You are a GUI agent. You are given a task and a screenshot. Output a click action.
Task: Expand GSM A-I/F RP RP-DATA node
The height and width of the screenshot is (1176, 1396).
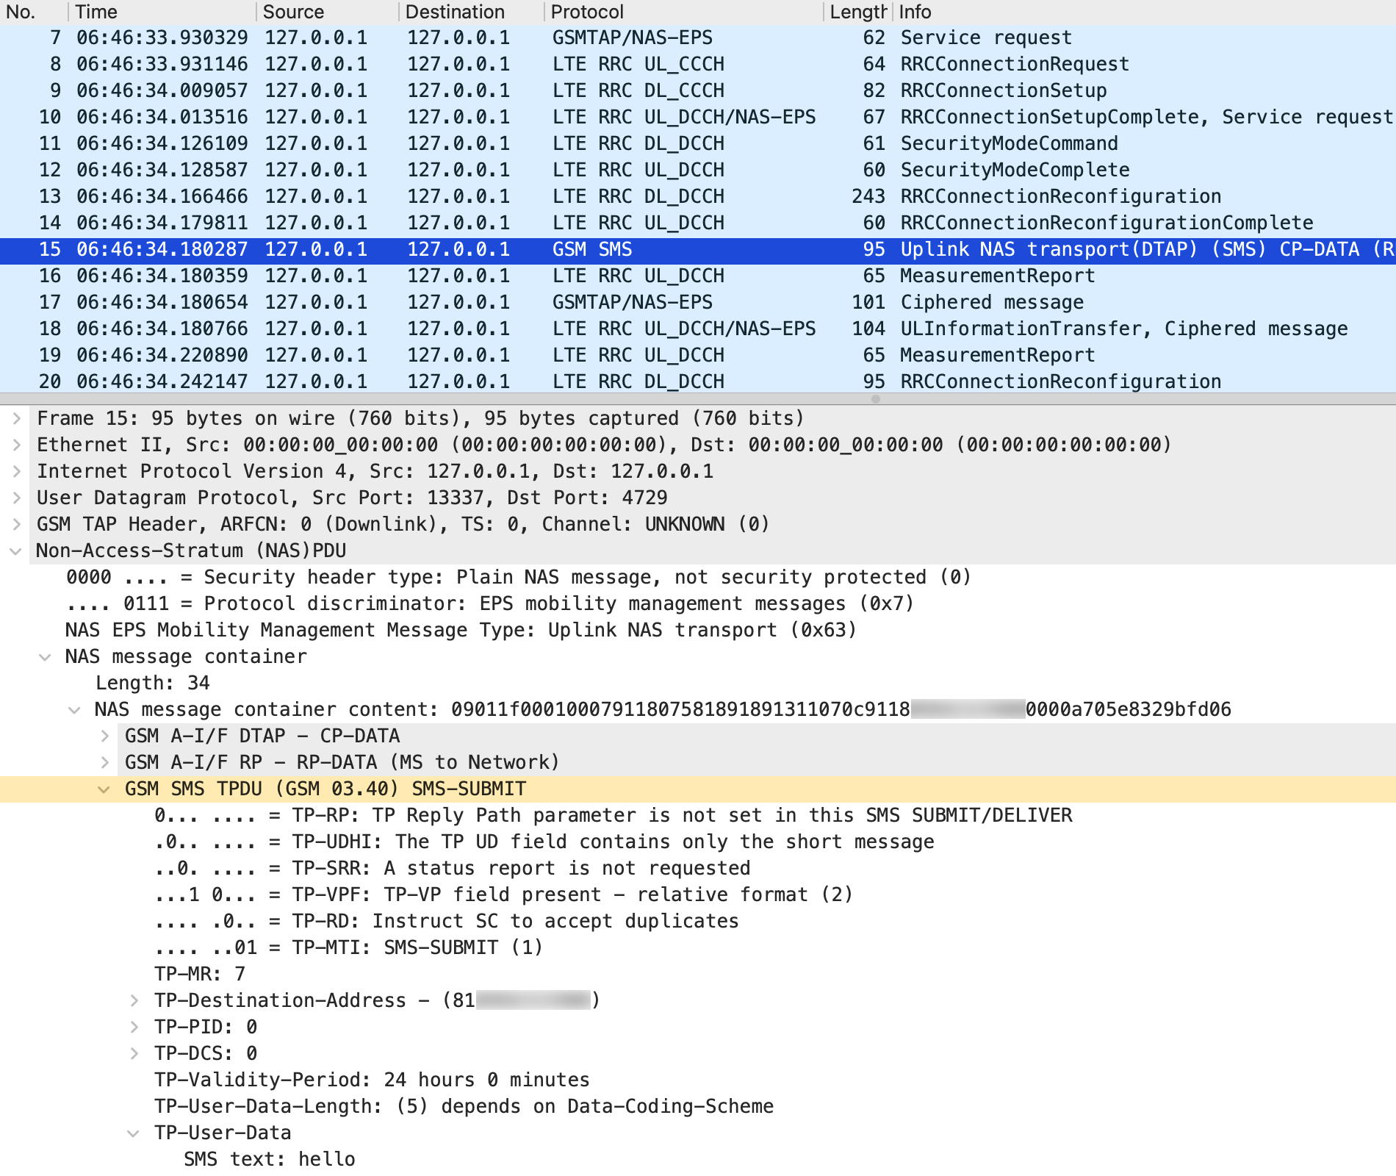point(104,762)
